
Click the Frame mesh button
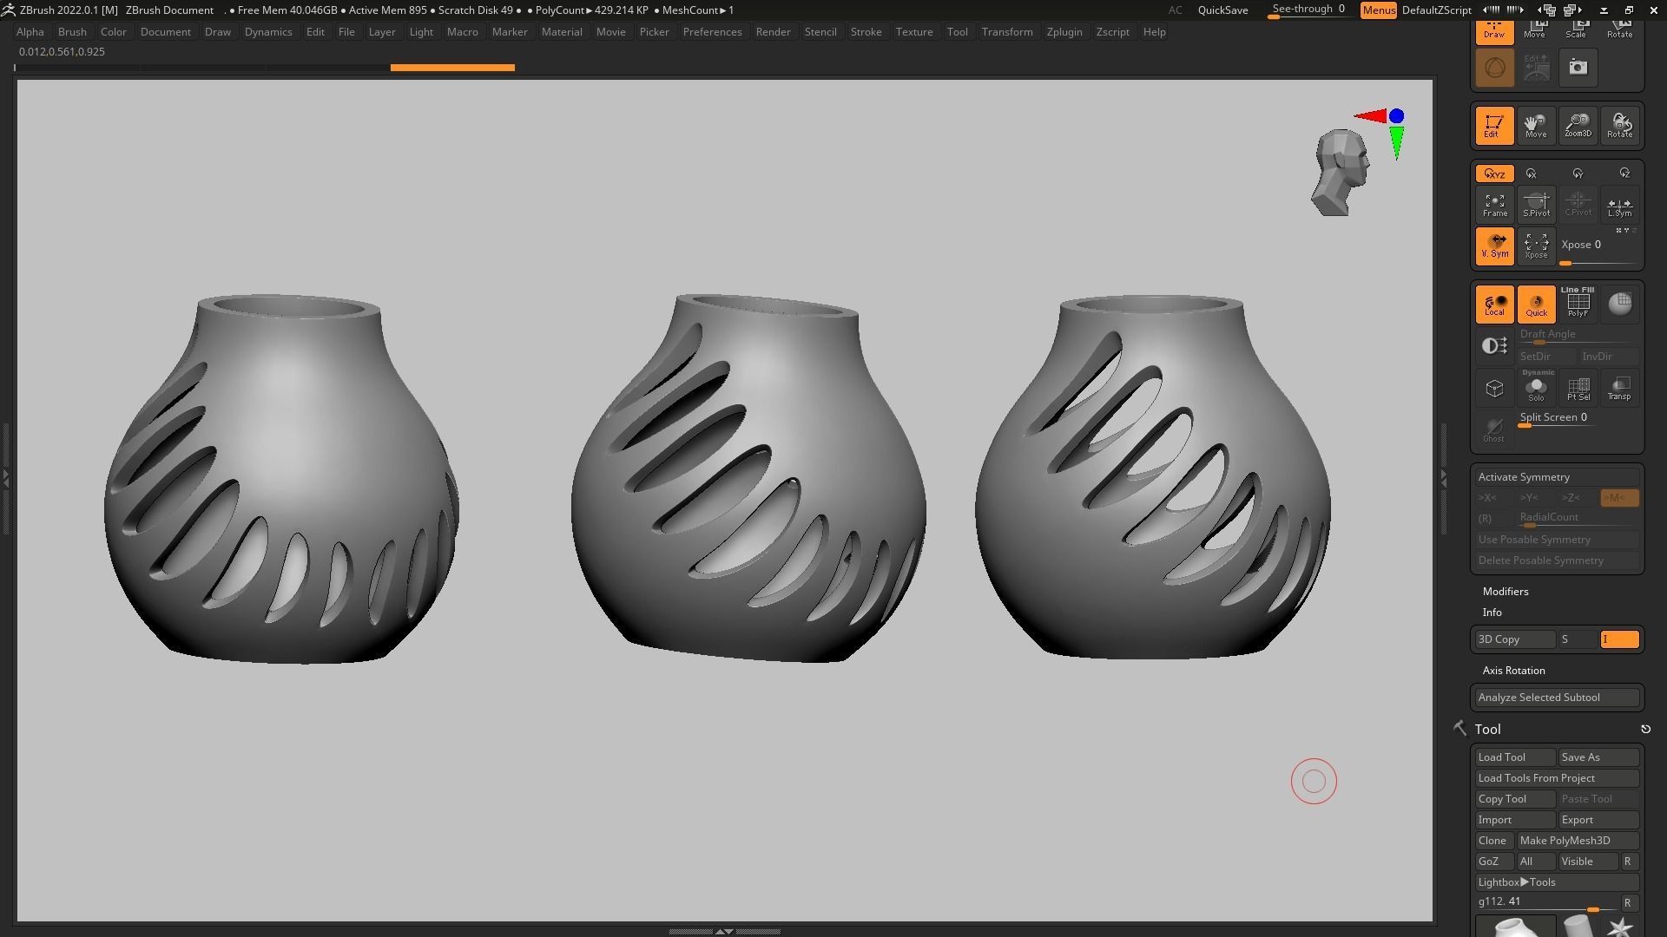(x=1494, y=205)
